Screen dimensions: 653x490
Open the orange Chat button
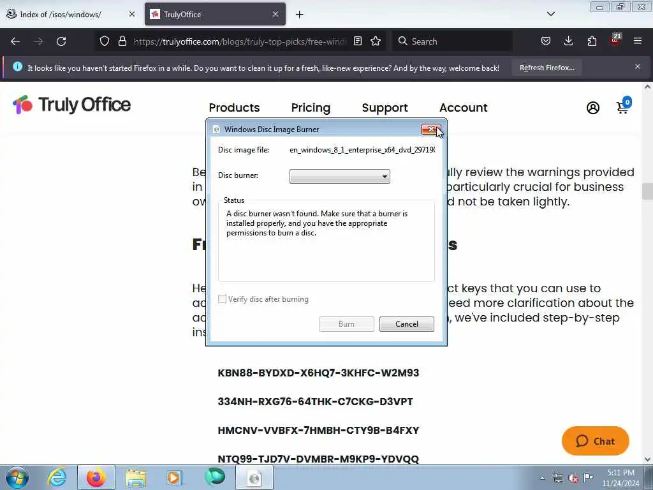(x=595, y=441)
